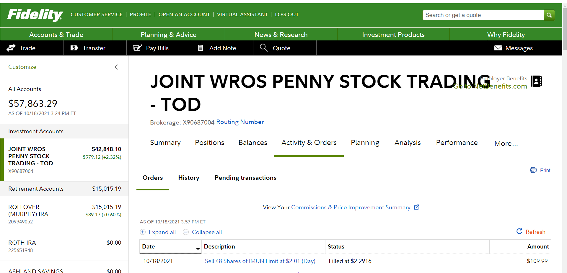Image resolution: width=567 pixels, height=273 pixels.
Task: Click the Investment Accounts section header
Action: click(65, 131)
